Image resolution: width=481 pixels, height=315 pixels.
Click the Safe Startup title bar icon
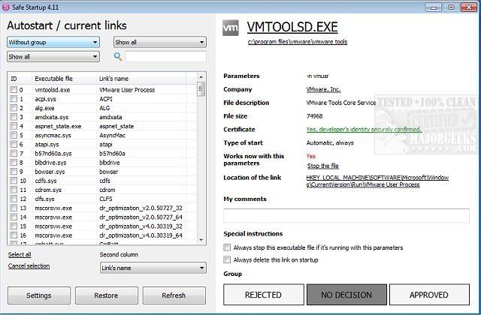[x=6, y=7]
